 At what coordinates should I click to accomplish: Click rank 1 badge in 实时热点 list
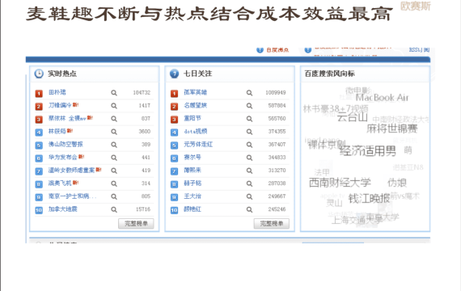click(39, 94)
